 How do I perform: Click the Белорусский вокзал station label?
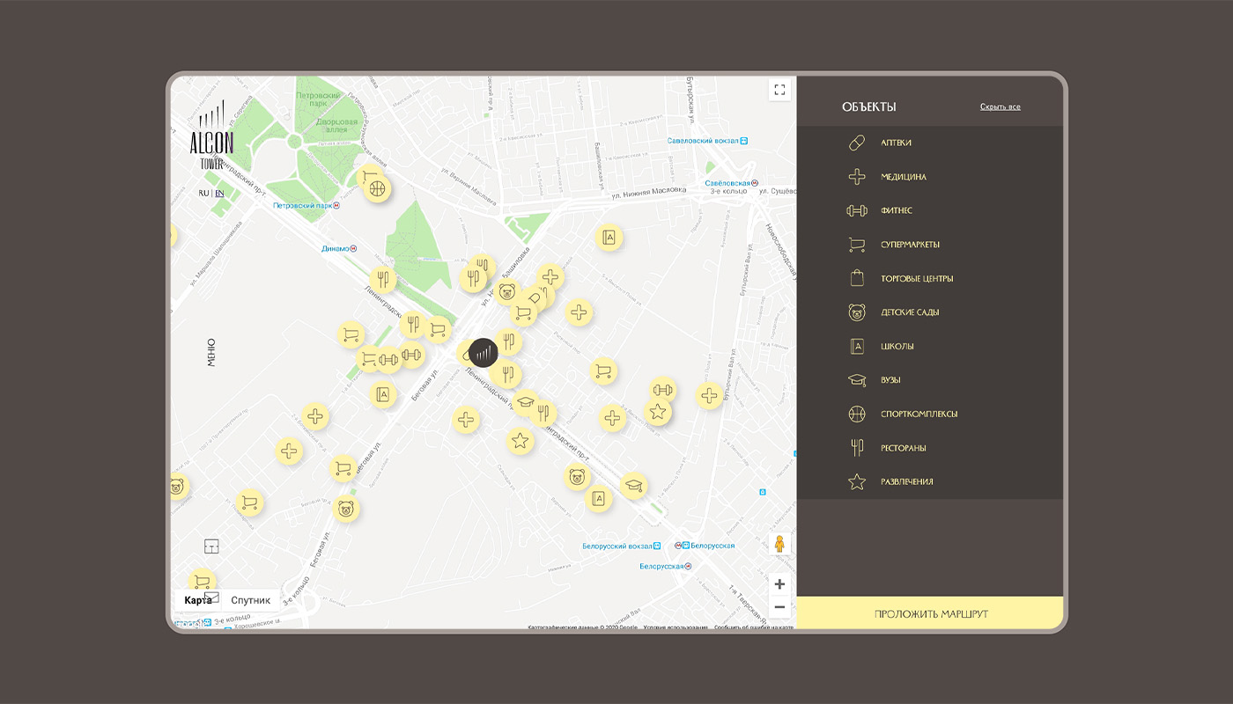click(x=623, y=546)
